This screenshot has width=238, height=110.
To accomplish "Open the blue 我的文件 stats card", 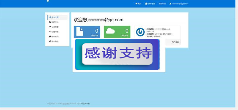I will click(87, 32).
